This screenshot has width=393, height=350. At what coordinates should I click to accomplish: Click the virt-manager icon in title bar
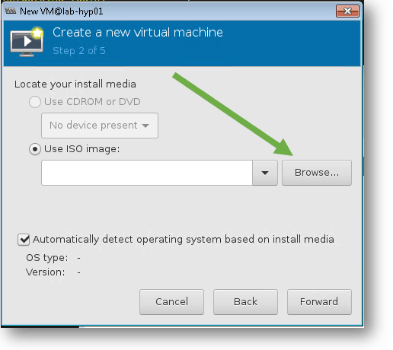(x=11, y=11)
